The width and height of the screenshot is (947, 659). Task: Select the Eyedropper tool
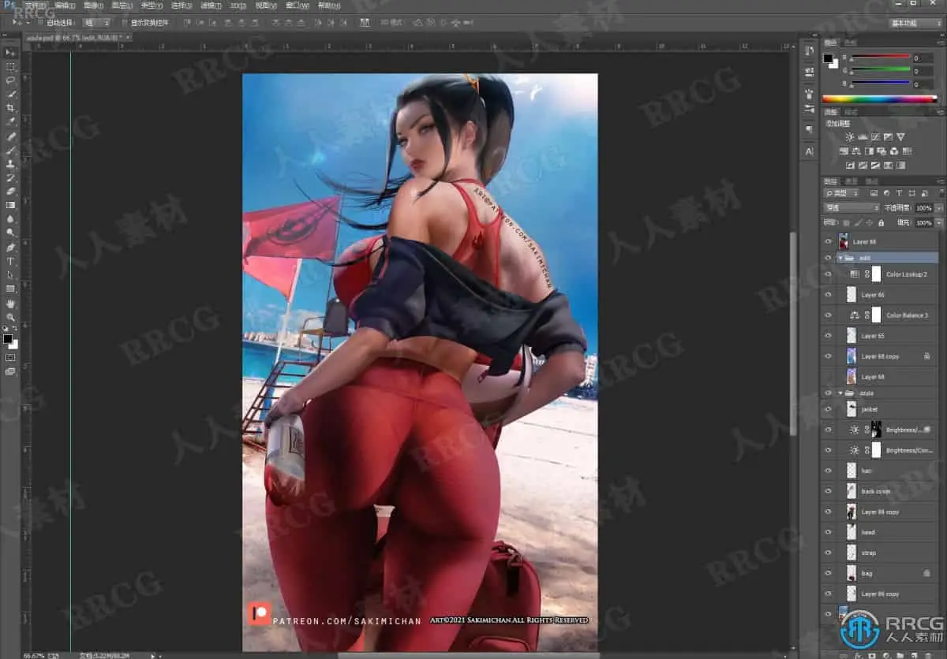[10, 121]
